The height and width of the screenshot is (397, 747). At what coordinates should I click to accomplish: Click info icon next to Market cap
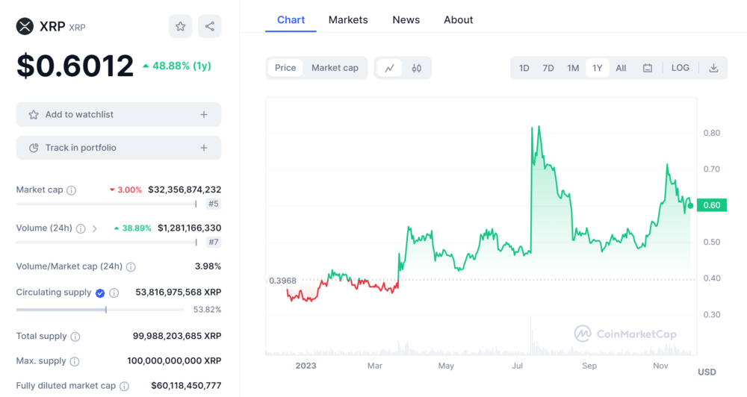point(72,190)
